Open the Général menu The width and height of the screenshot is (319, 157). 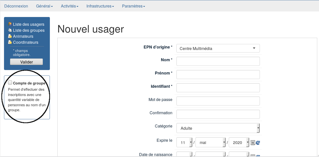(x=44, y=6)
